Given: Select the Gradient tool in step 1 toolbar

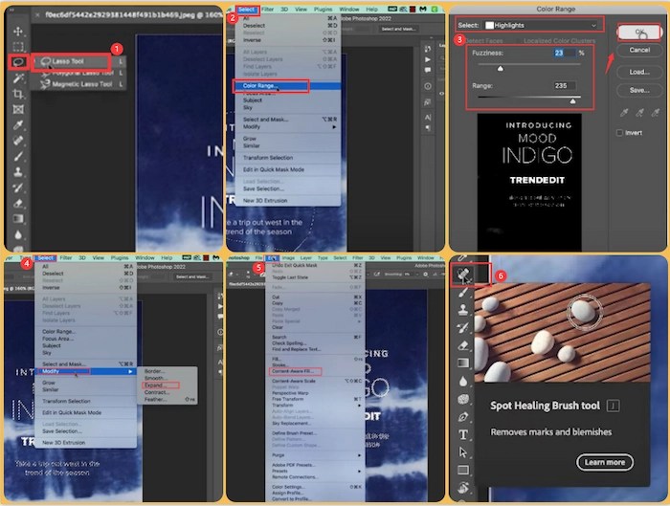Looking at the screenshot, I should point(18,219).
